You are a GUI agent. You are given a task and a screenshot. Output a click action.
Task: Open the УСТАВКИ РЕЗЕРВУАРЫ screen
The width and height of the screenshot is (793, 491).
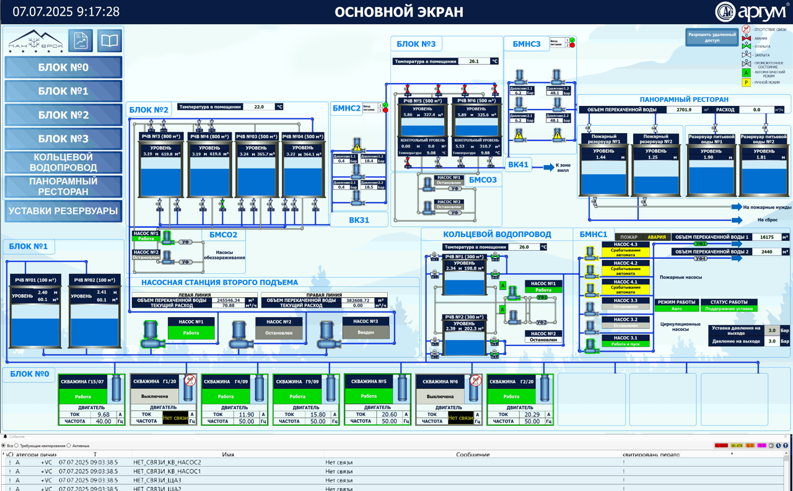(x=63, y=211)
